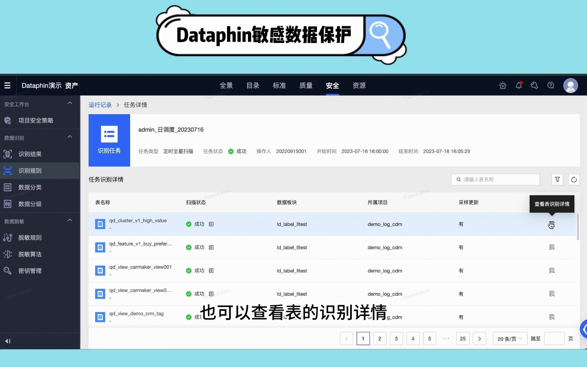
Task: Click table icon of qd_view_demo_crm_tag
Action: pyautogui.click(x=100, y=317)
